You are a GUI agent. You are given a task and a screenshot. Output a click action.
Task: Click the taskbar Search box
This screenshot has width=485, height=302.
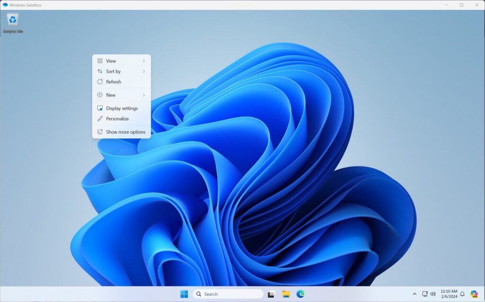pyautogui.click(x=228, y=294)
